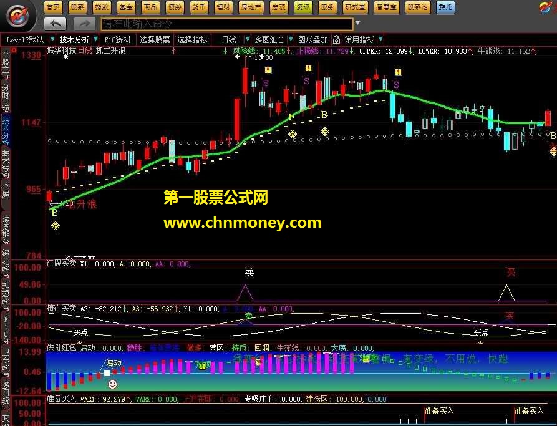Viewport: 557px width, 426px height.
Task: Click the 洪哥红包 indicator title
Action: (62, 347)
